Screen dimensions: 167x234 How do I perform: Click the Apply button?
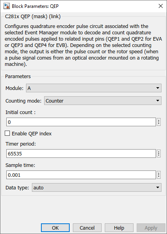(151, 228)
